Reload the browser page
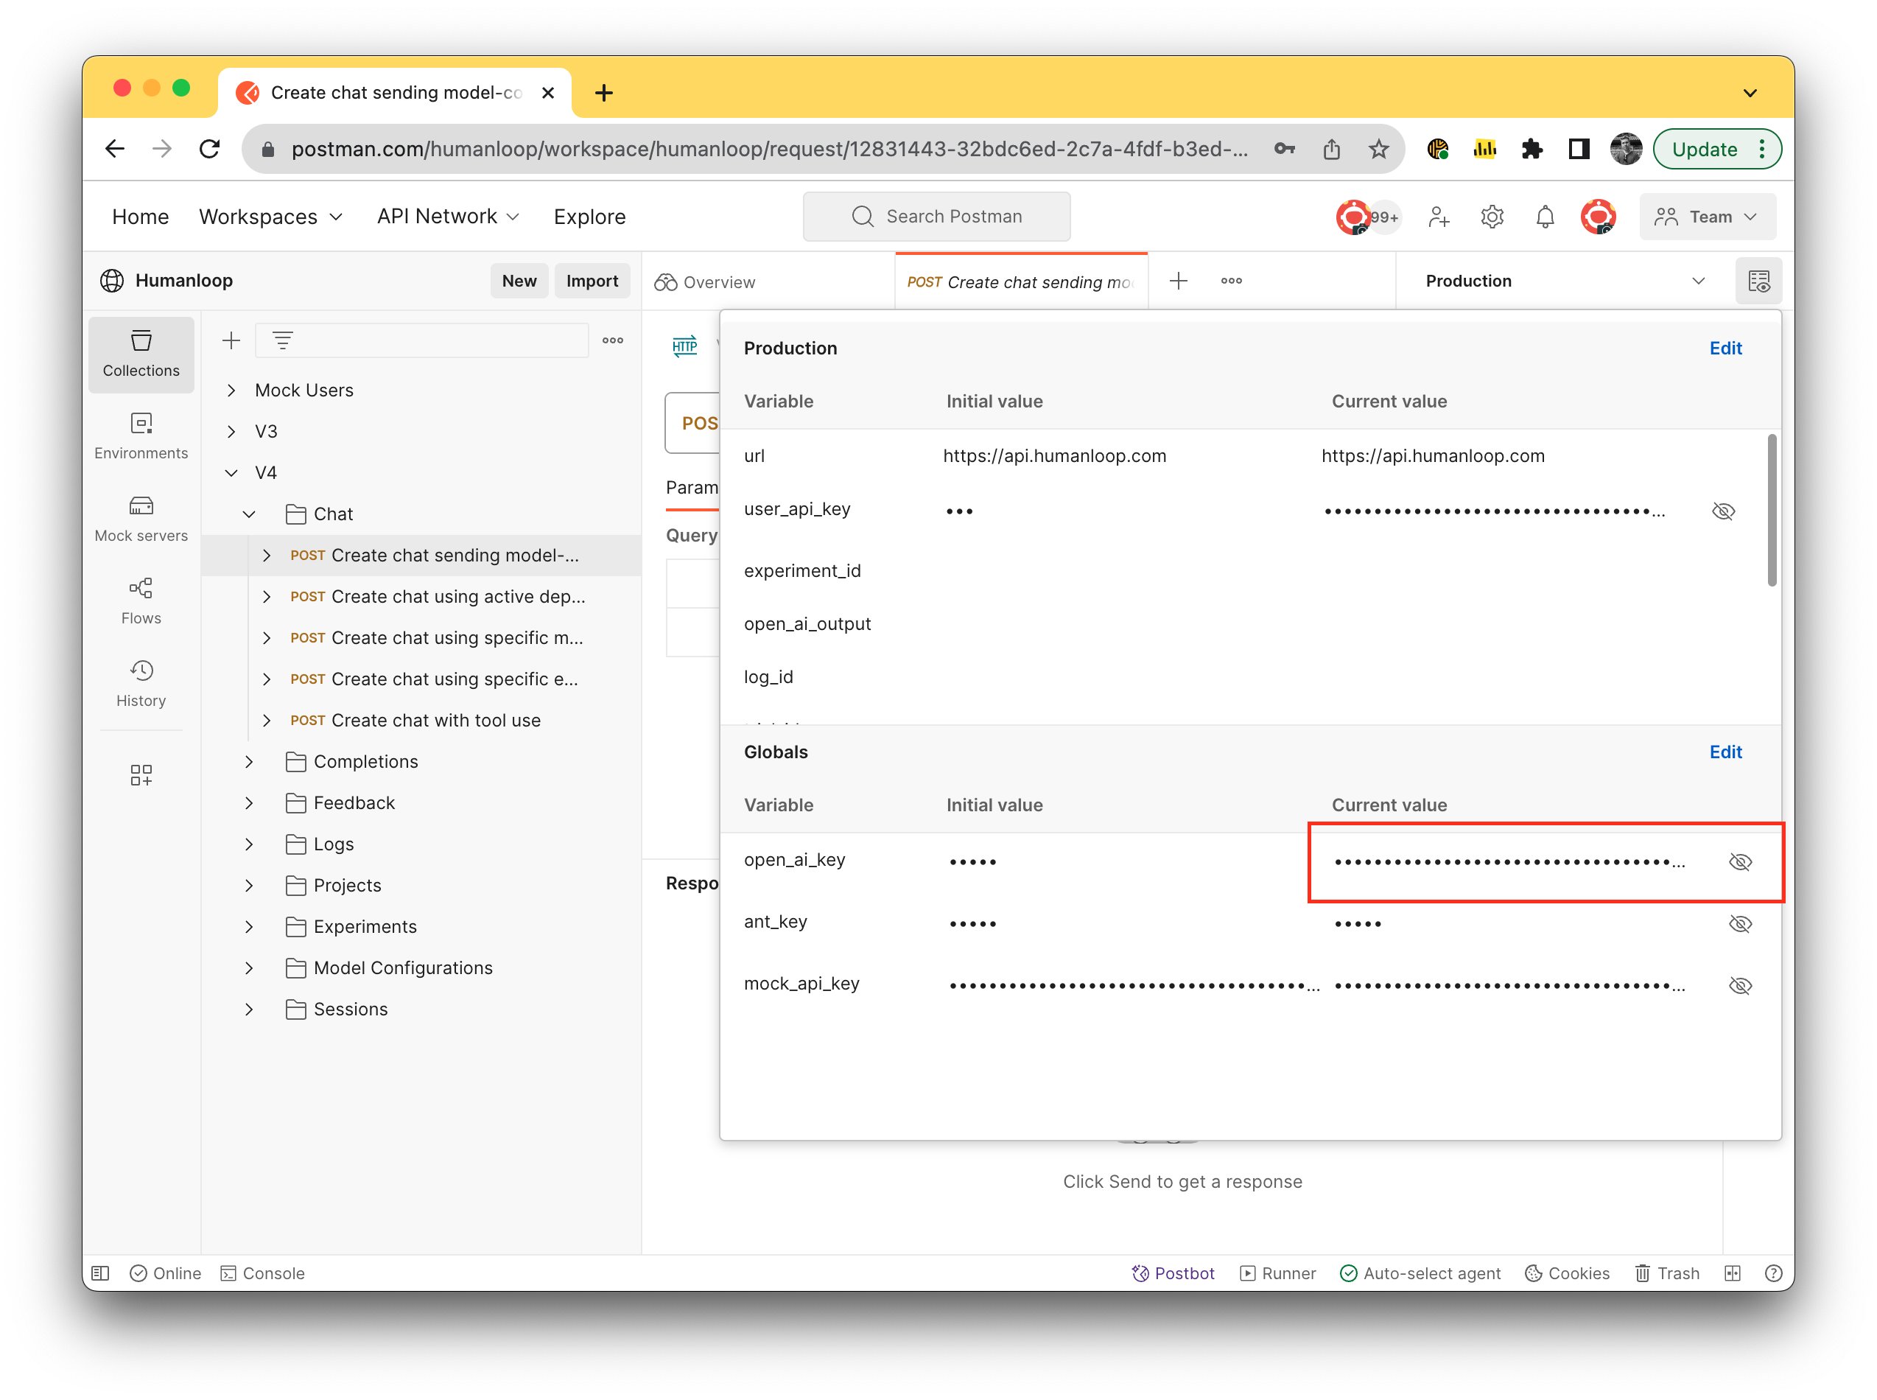 tap(210, 149)
